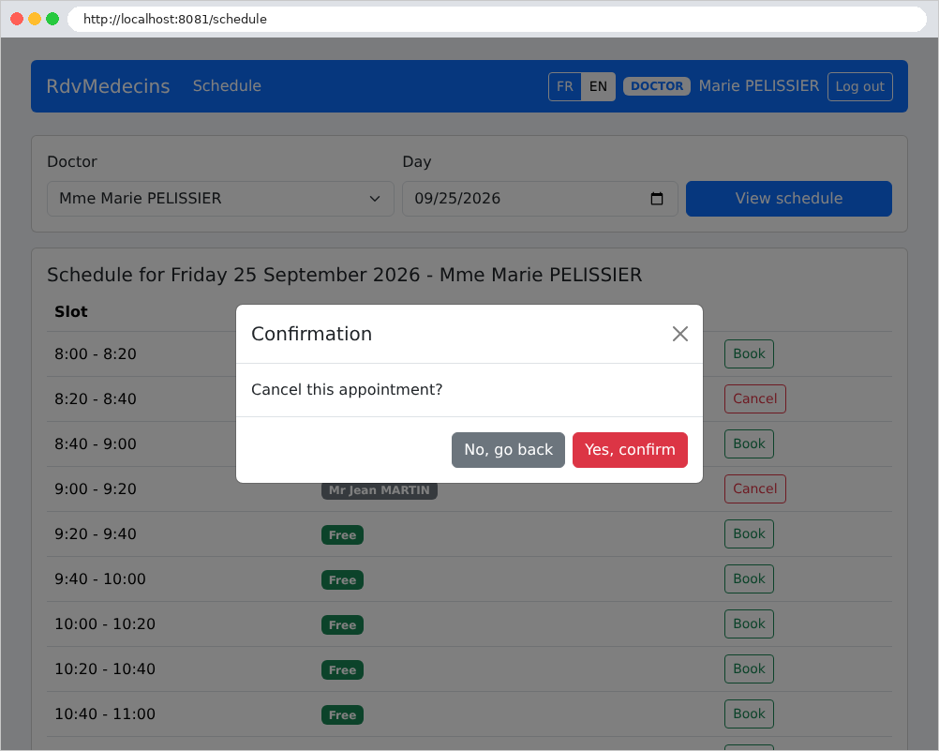Book the 10:40 - 11:00 slot

(749, 713)
